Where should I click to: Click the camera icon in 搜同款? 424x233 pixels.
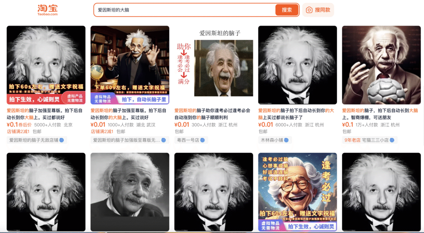[x=309, y=10]
